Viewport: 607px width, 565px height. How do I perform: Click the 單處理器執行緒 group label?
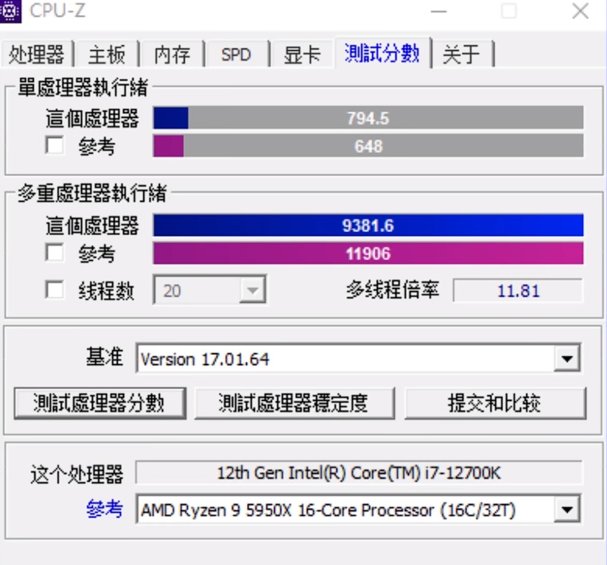click(83, 87)
